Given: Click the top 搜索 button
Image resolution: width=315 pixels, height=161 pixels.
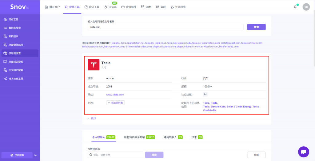Looking at the screenshot, I should [x=256, y=27].
